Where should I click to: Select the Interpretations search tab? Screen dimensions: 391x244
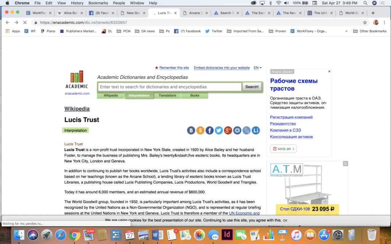[x=139, y=95]
